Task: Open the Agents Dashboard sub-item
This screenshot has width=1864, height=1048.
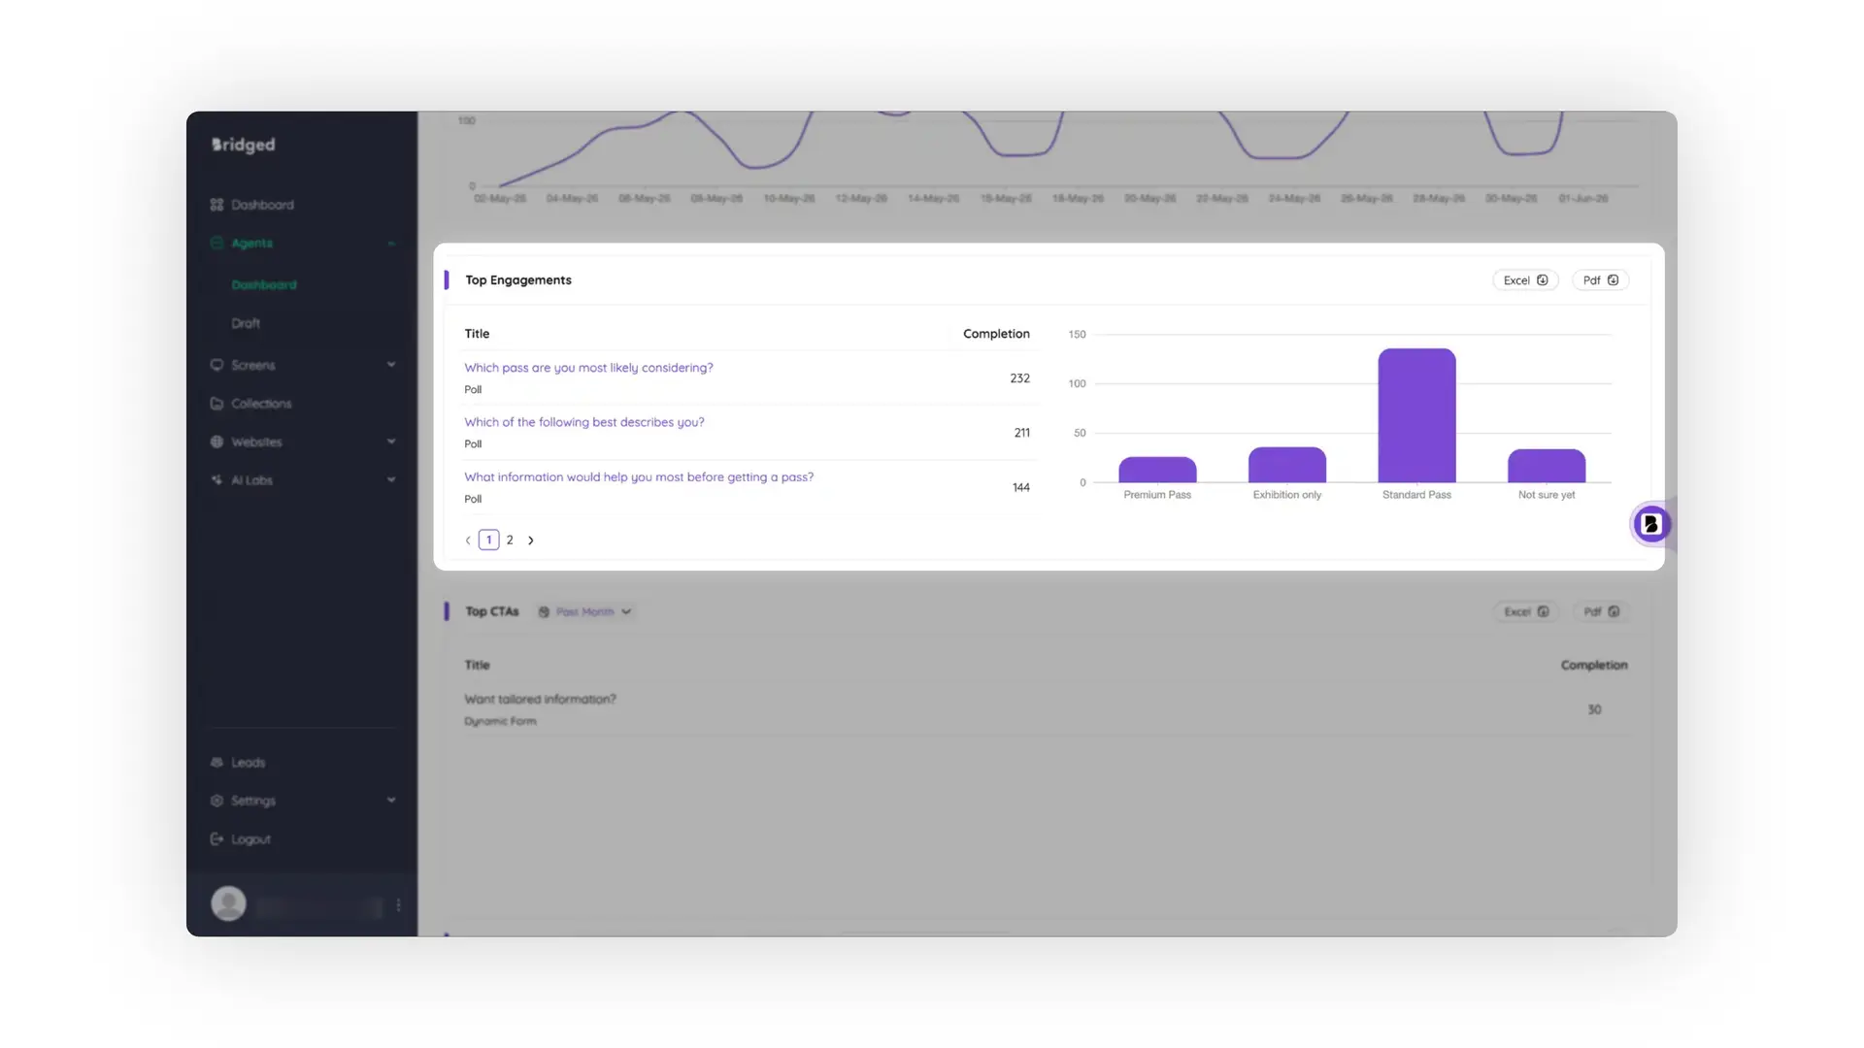Action: pyautogui.click(x=264, y=284)
